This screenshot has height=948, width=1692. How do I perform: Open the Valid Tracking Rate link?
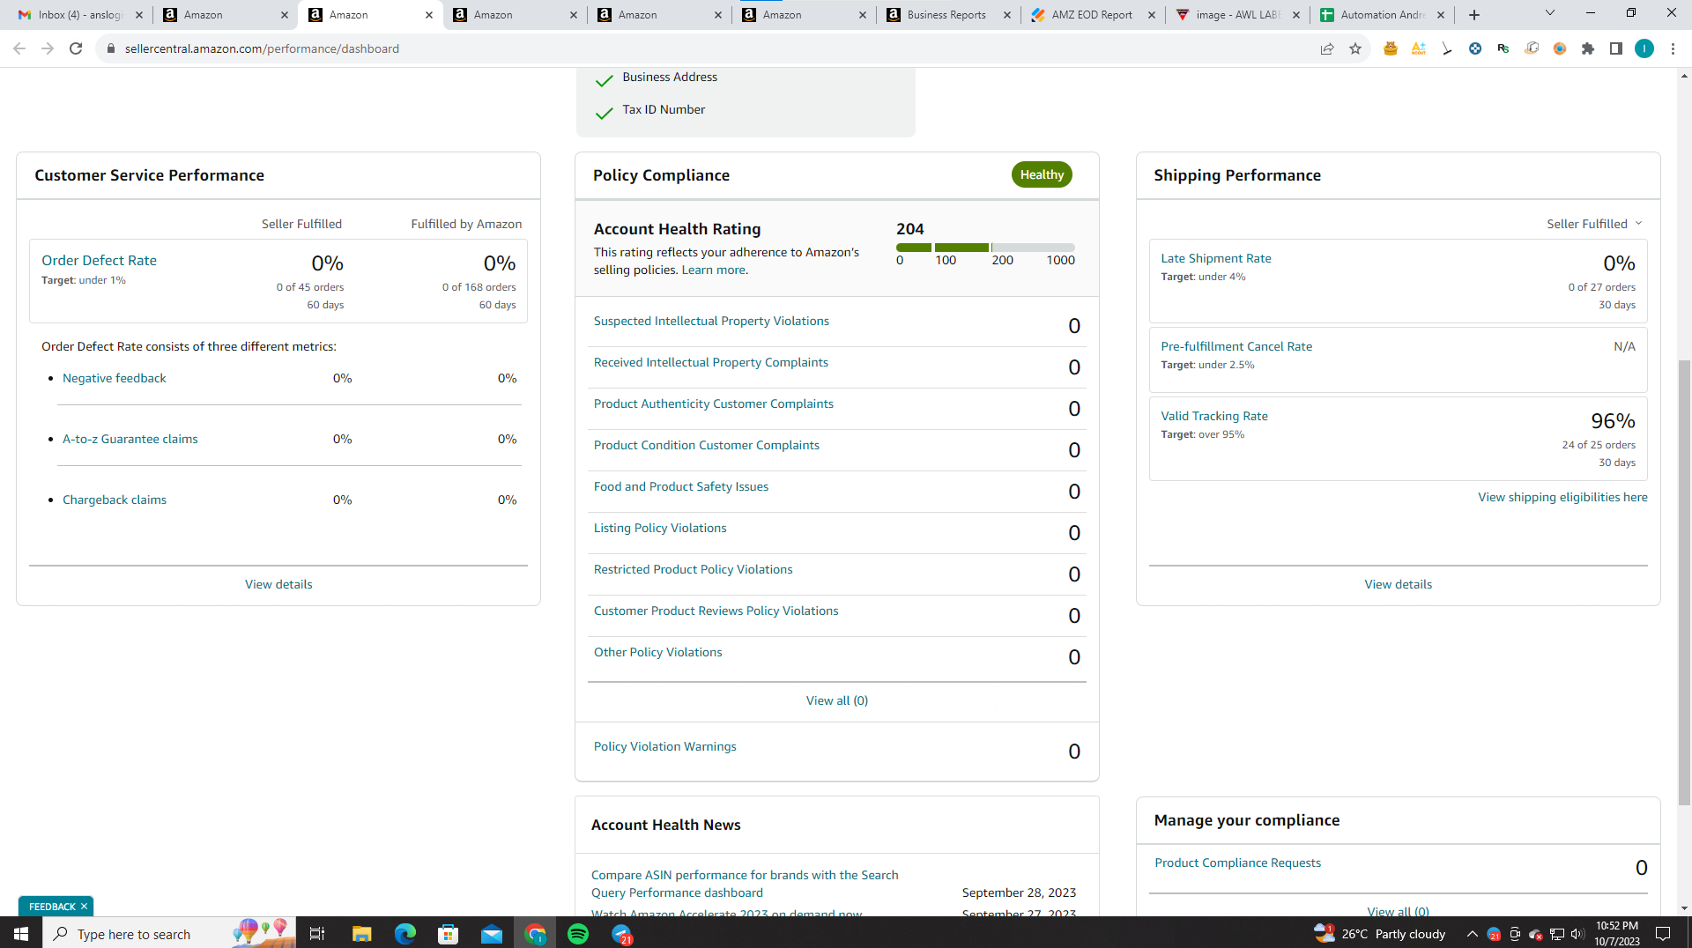[x=1213, y=416]
